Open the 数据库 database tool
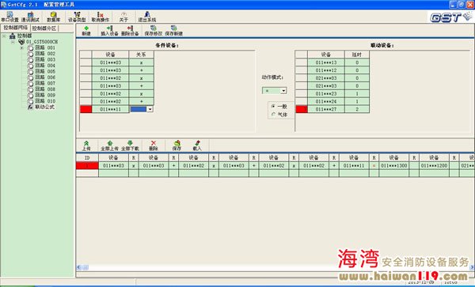The width and height of the screenshot is (475, 287). tap(53, 17)
